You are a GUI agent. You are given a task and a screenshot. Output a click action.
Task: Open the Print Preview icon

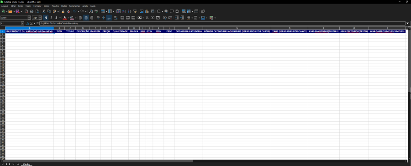coord(37,11)
